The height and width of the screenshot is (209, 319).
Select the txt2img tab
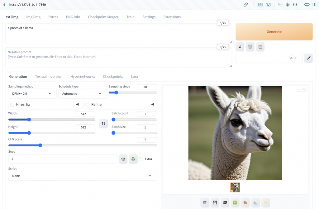pyautogui.click(x=12, y=17)
